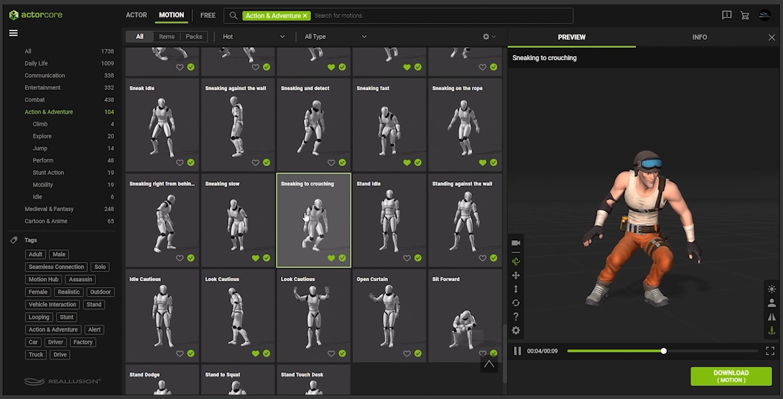Click the camera view icon in preview

516,243
